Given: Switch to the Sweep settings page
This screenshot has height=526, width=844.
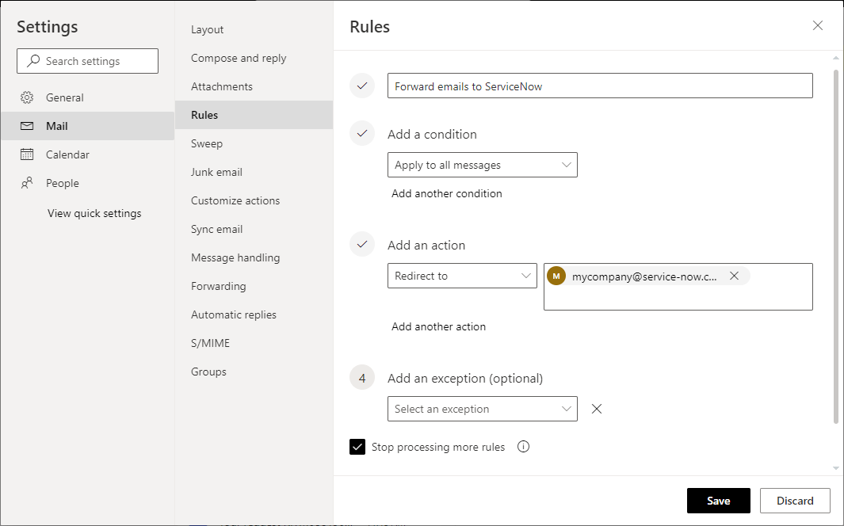Looking at the screenshot, I should (x=206, y=143).
